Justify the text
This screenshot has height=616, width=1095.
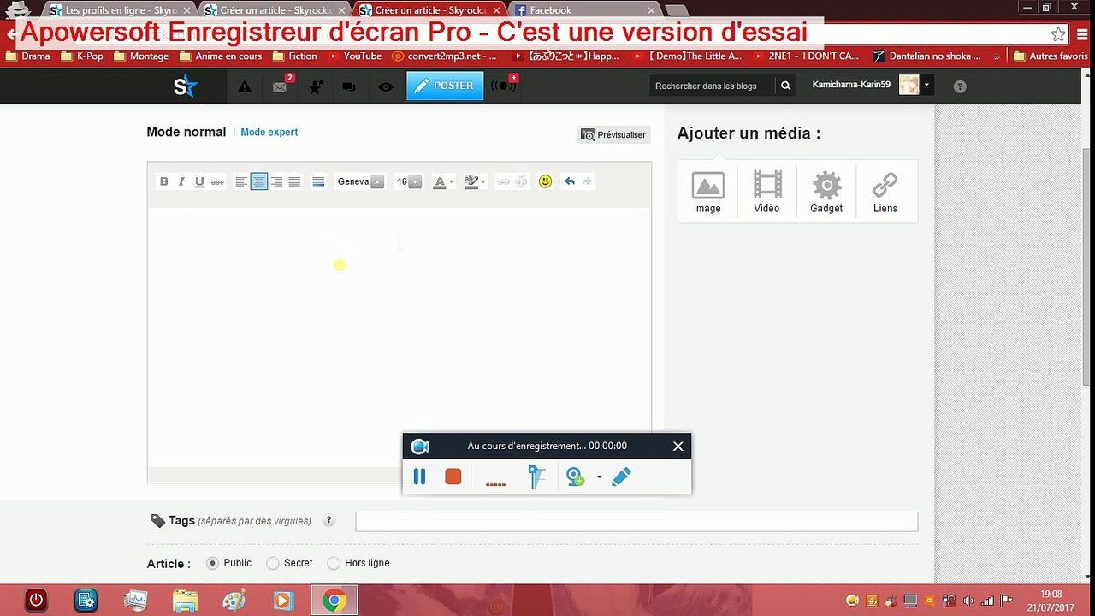pos(294,181)
